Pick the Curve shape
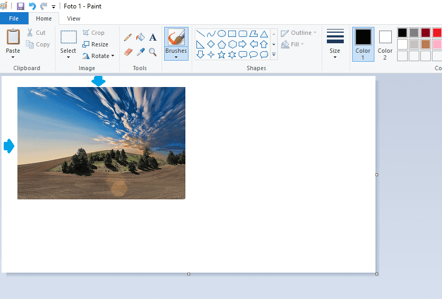The width and height of the screenshot is (442, 299). (x=211, y=34)
